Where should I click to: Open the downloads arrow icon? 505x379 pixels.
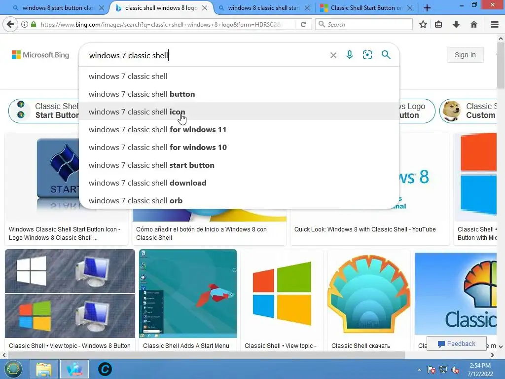point(456,24)
